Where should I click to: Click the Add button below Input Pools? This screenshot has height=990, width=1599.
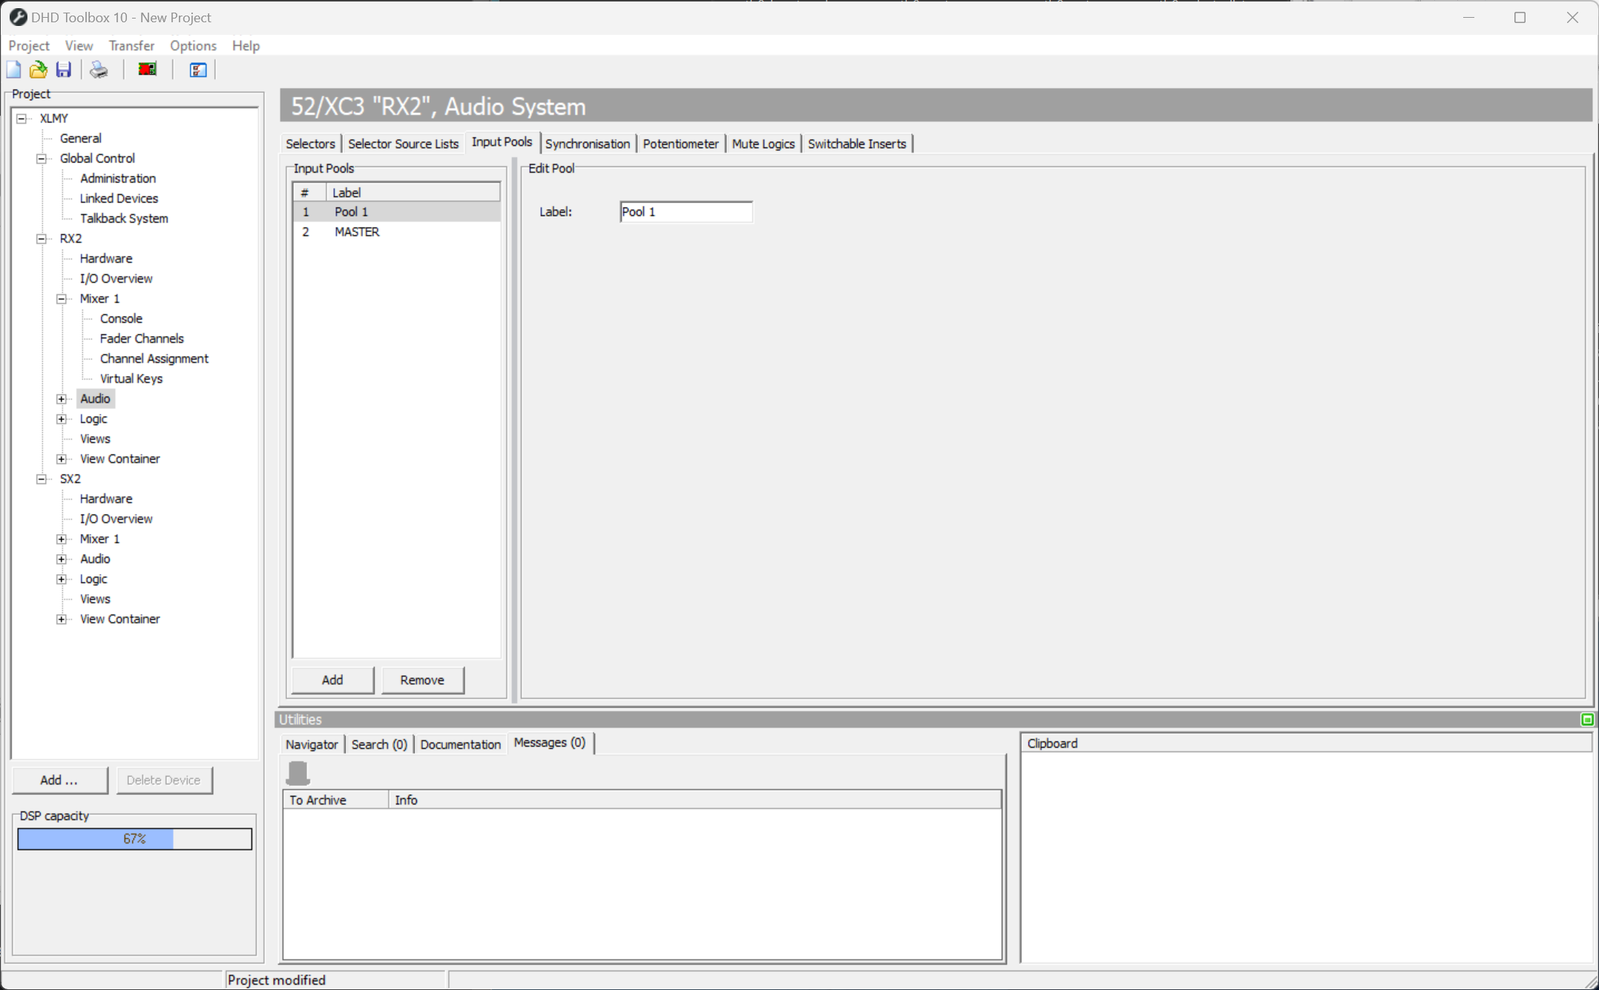[x=332, y=679]
